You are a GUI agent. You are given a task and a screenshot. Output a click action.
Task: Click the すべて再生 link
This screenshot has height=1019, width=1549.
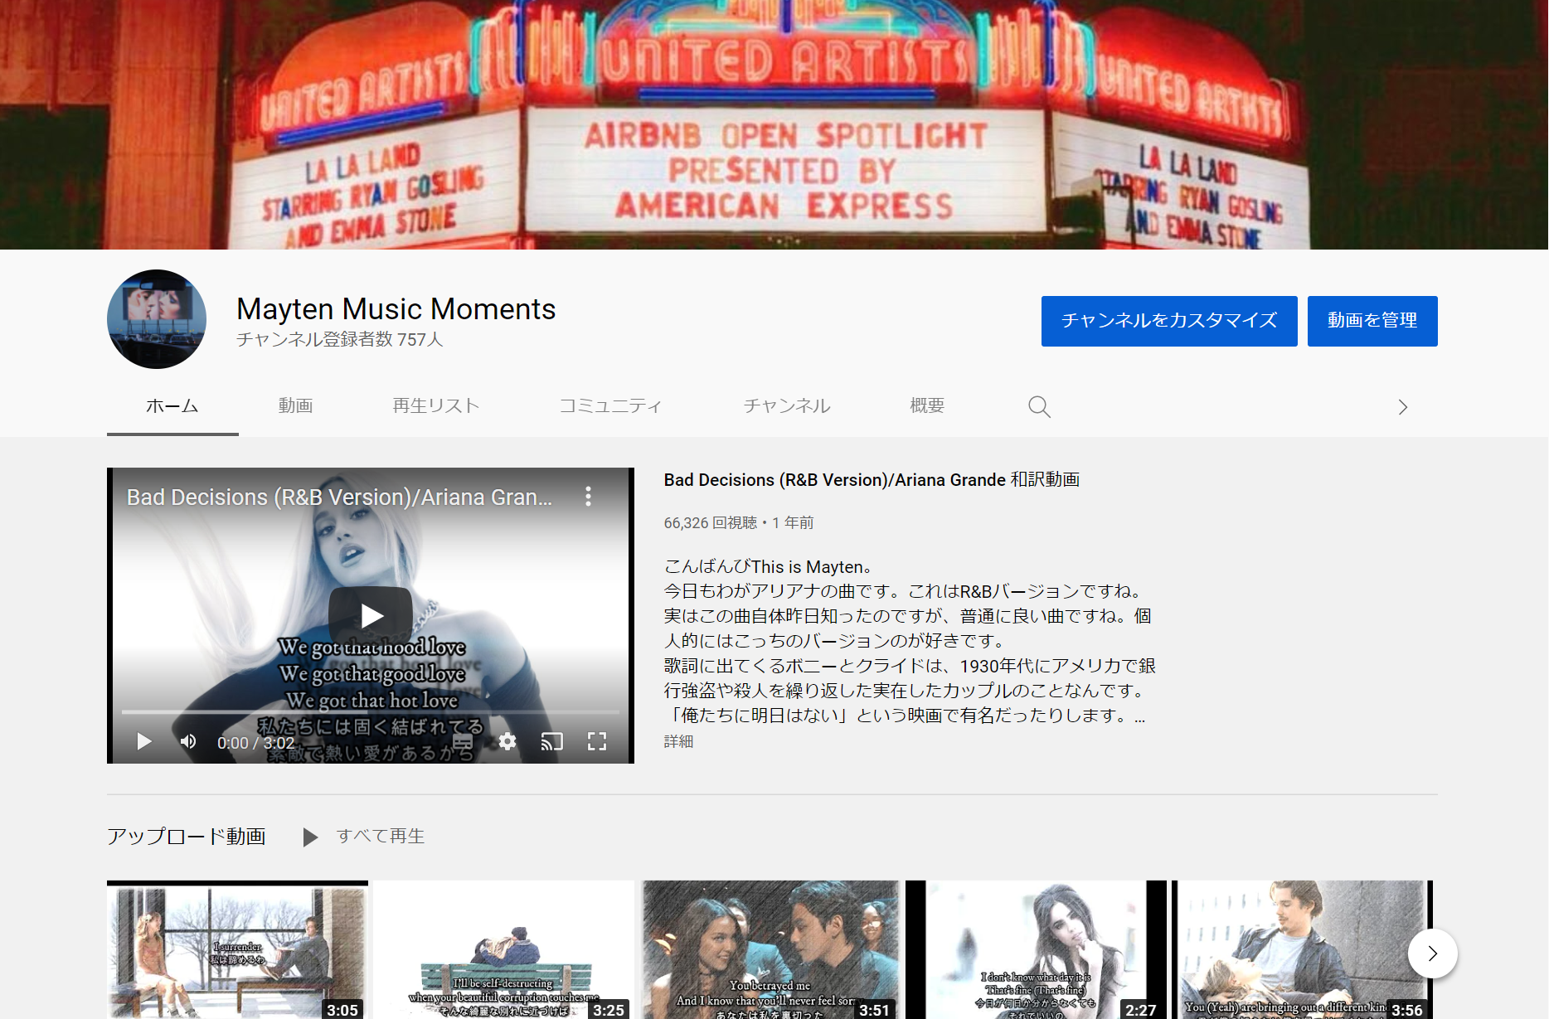pos(381,837)
